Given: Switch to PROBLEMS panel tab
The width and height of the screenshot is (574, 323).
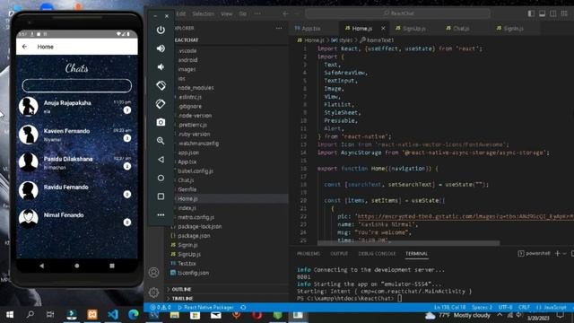Looking at the screenshot, I should point(309,253).
